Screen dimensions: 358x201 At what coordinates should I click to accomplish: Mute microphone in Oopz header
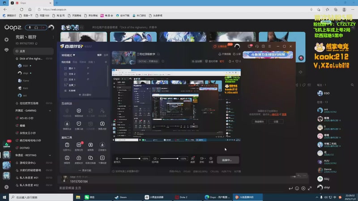(x=30, y=28)
